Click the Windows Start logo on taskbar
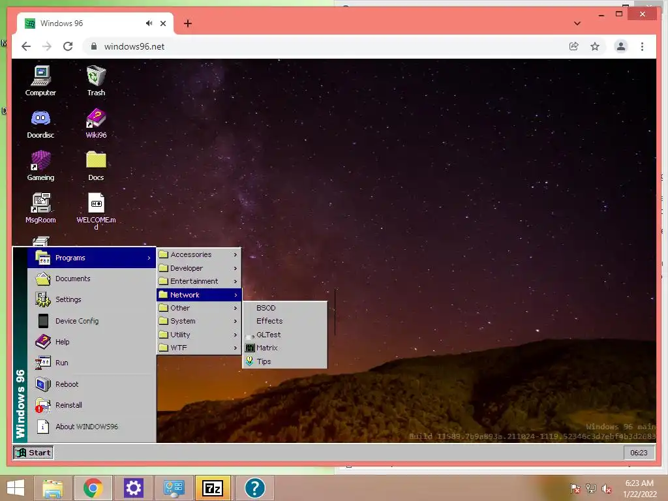 point(16,488)
